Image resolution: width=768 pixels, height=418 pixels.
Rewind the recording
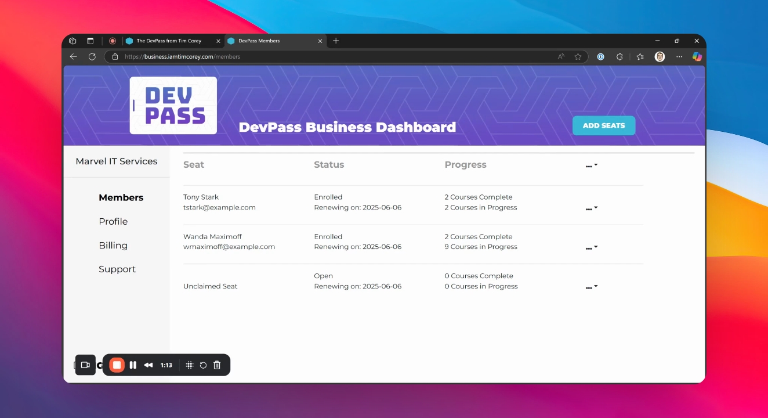(x=148, y=365)
